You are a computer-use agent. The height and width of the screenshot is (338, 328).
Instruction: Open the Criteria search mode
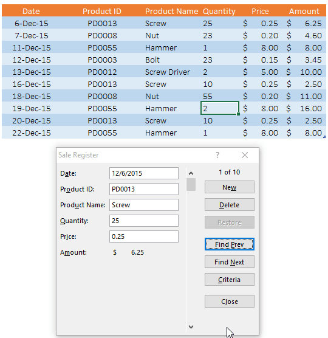click(230, 280)
